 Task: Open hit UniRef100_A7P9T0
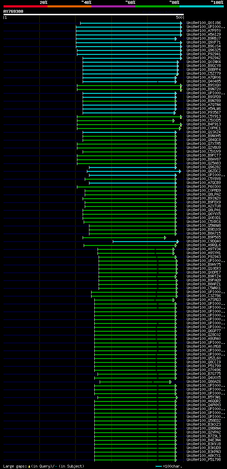[204, 31]
